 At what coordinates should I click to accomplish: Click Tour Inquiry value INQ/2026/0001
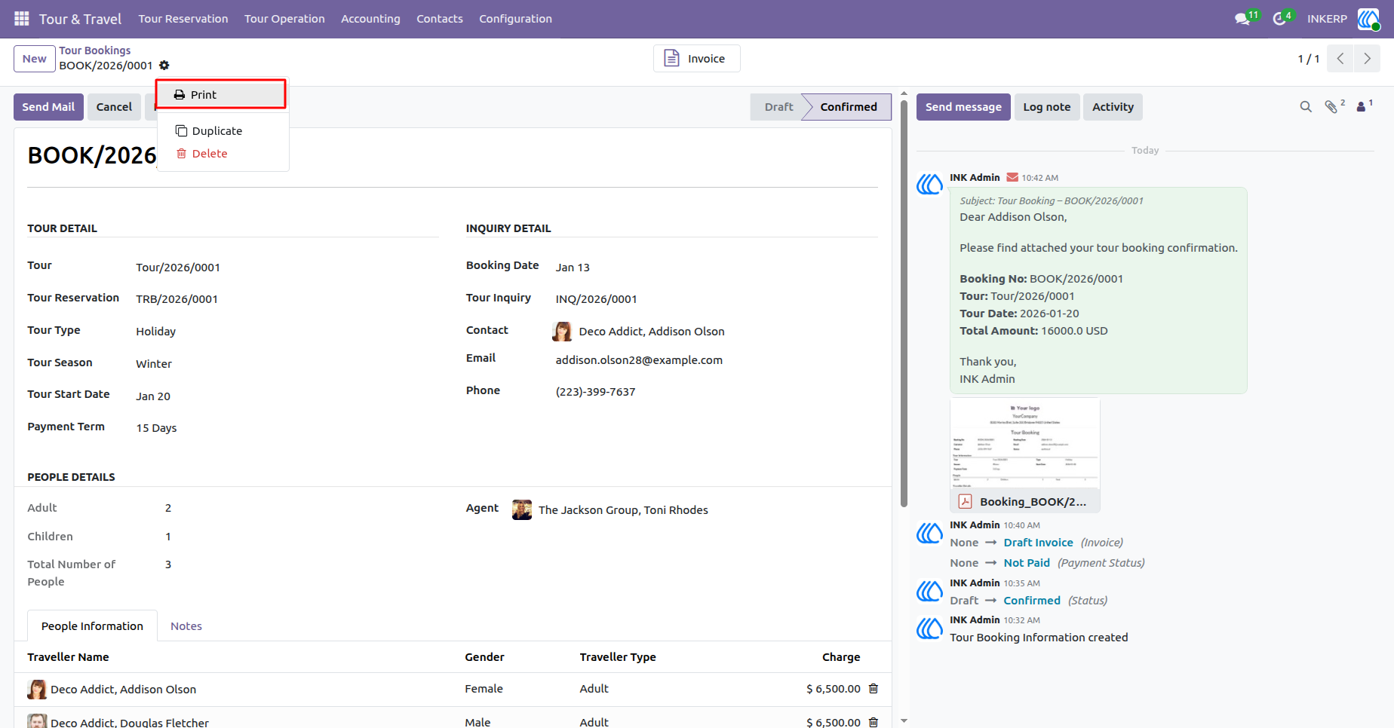point(597,299)
